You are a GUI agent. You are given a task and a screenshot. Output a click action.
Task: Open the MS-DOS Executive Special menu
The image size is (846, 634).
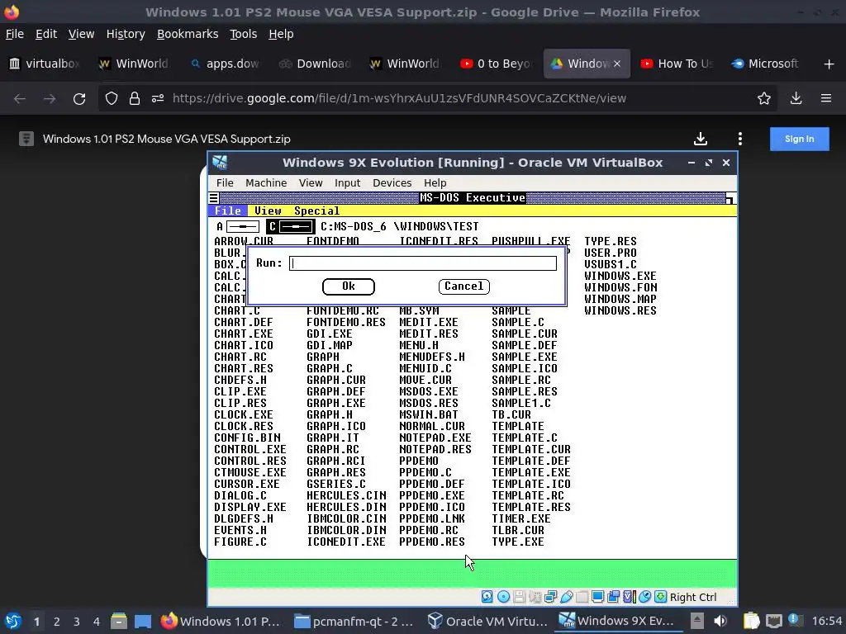[316, 211]
